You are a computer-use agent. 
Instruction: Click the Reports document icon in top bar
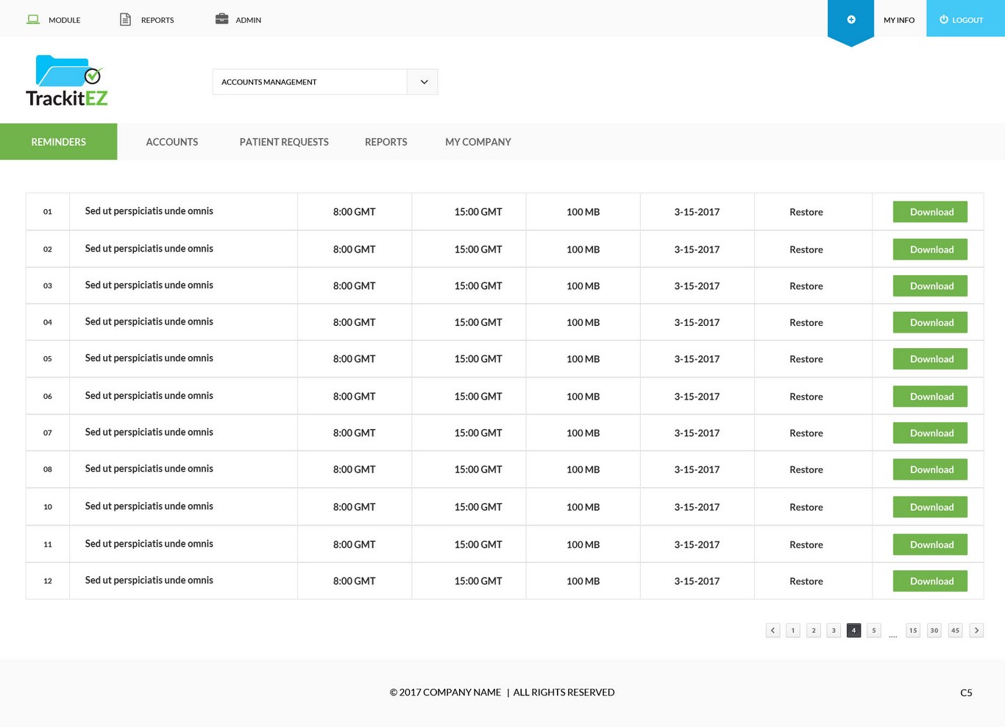125,19
